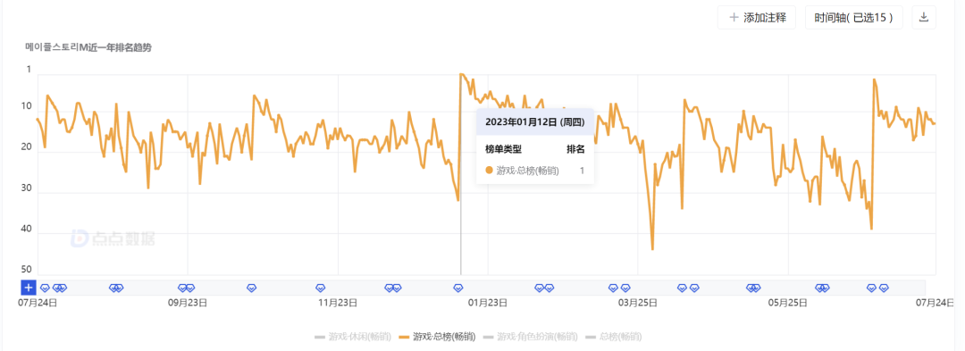Select the timeline marker under the hover line

(457, 288)
